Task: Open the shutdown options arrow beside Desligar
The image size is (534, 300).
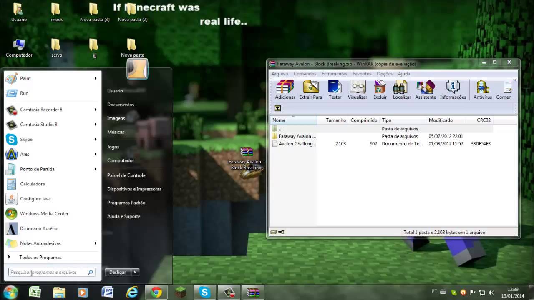Action: click(135, 272)
